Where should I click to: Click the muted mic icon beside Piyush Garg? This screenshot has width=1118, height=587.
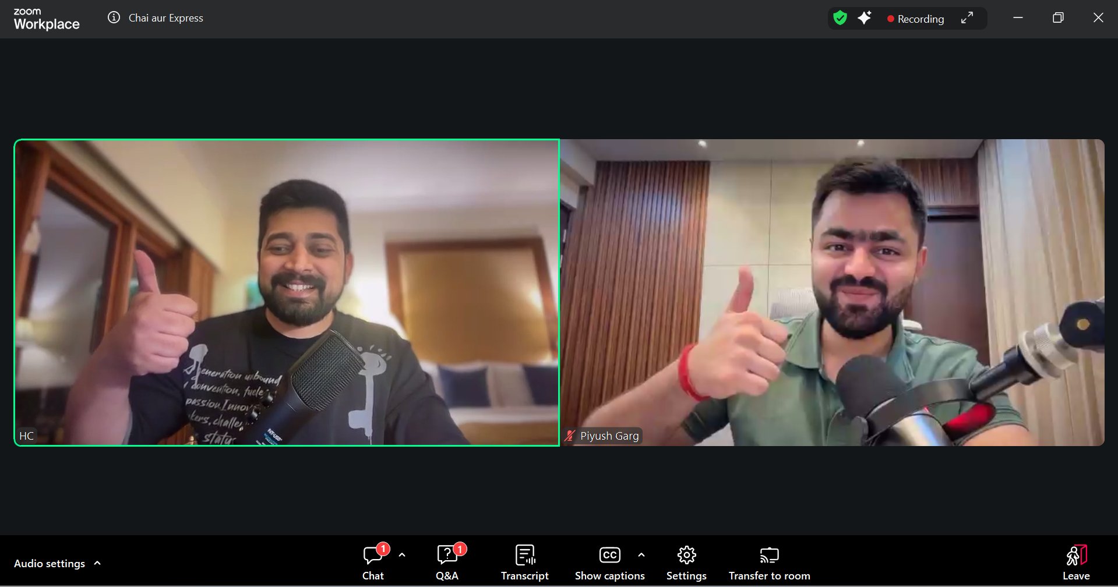coord(570,436)
